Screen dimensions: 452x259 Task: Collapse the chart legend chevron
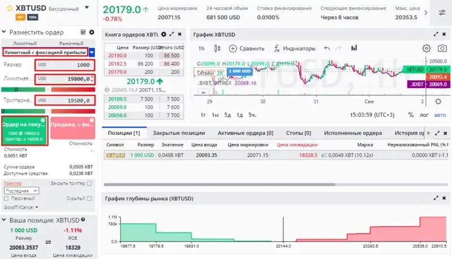[x=203, y=93]
